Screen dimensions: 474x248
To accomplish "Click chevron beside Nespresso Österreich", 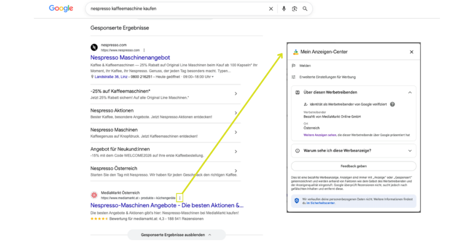I will (236, 171).
